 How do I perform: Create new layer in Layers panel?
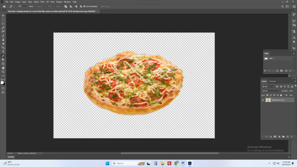coord(287,137)
